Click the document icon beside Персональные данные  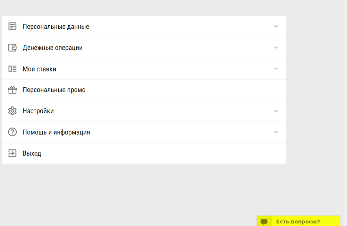click(x=12, y=26)
